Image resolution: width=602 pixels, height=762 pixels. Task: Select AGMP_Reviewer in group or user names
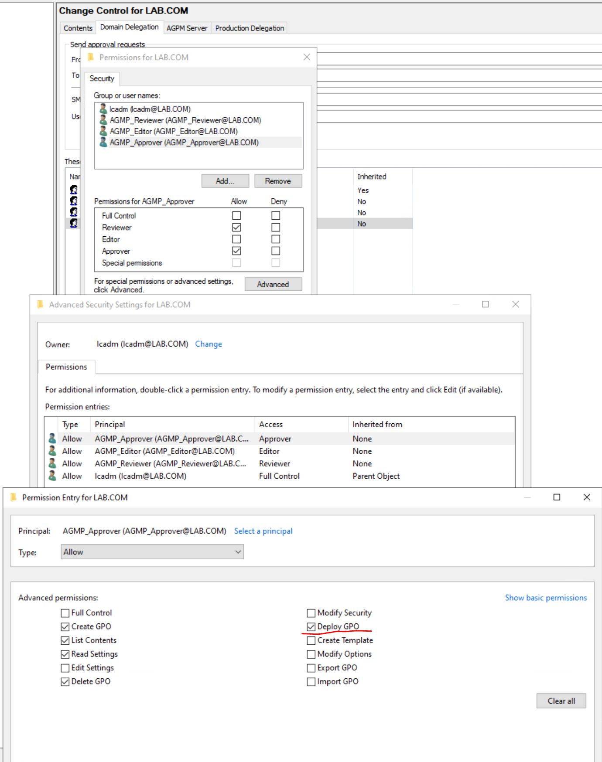pos(199,120)
